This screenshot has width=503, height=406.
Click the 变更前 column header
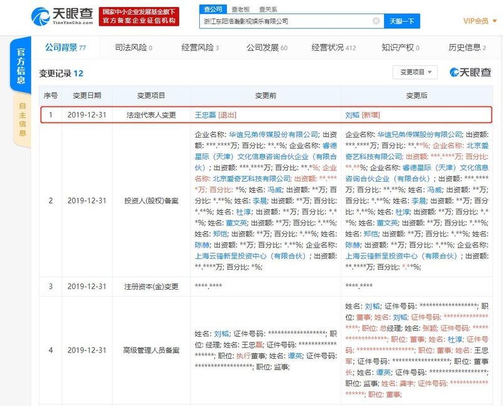pyautogui.click(x=265, y=96)
